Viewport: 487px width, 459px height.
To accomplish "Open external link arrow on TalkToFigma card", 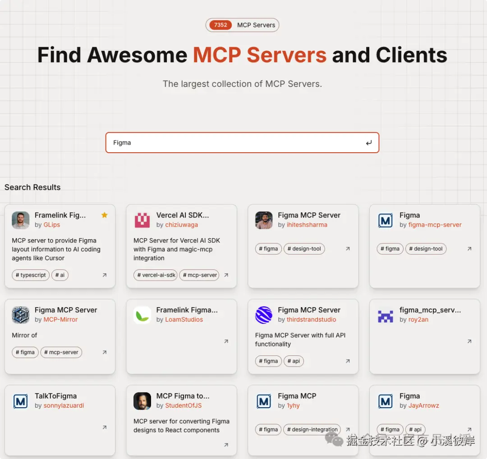I will (105, 427).
